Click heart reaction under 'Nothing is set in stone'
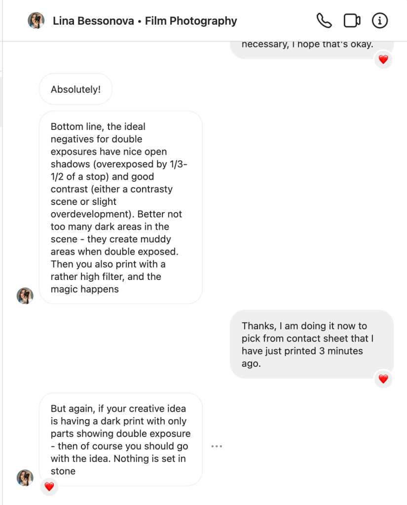Screen dimensions: 407x505 tap(49, 487)
